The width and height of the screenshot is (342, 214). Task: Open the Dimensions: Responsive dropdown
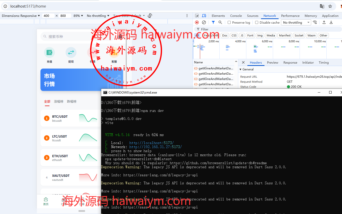(21, 16)
